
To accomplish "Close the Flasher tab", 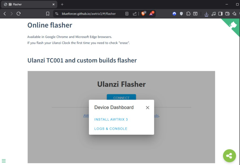I will [x=53, y=4].
